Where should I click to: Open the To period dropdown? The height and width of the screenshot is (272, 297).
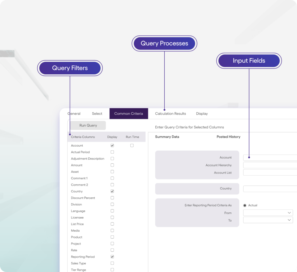[268, 220]
